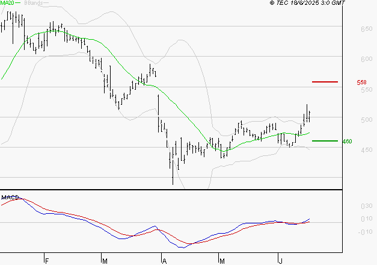Viewport: 377px width, 265px height.
Task: Select the J month marker on timeline
Action: click(x=280, y=261)
